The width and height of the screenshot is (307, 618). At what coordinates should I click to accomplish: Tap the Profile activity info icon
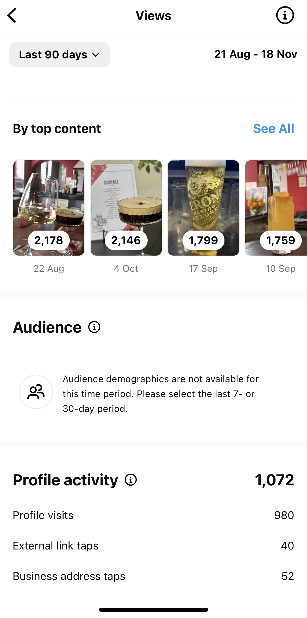tap(131, 480)
